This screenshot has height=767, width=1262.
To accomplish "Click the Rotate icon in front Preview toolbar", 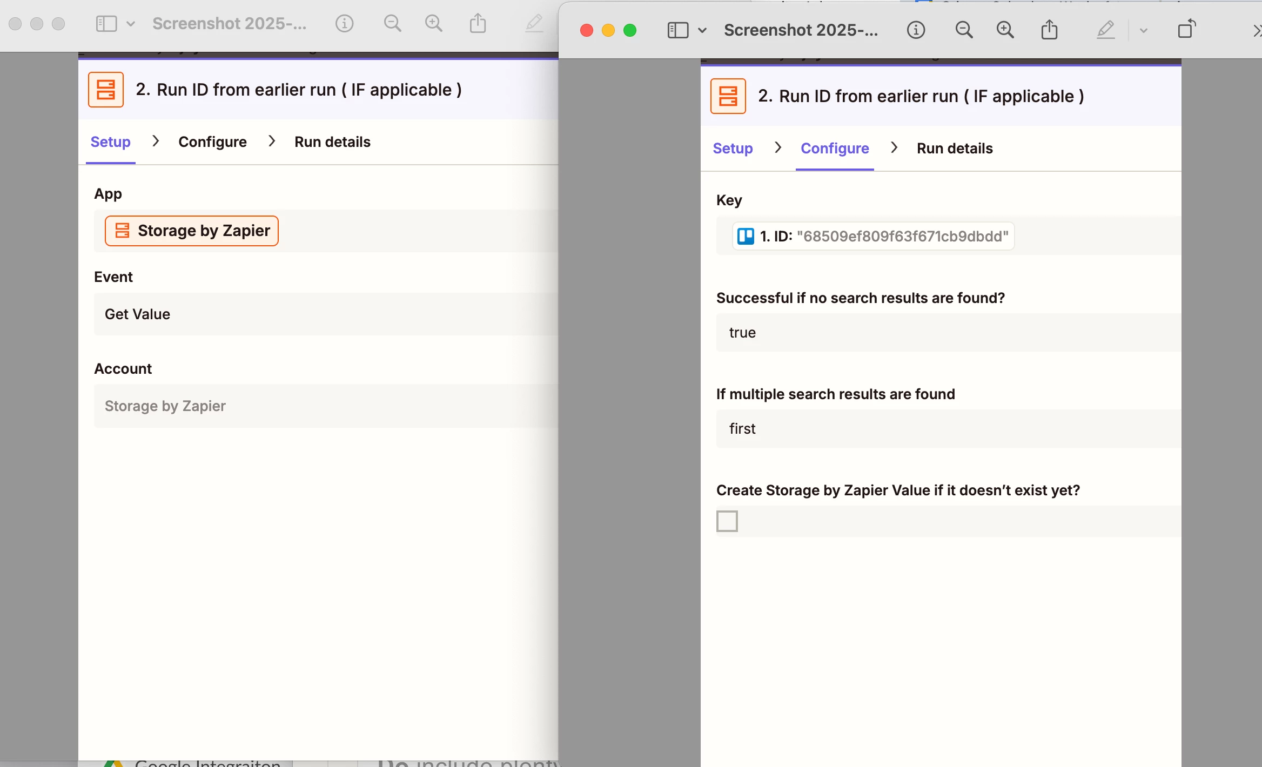I will coord(1187,29).
